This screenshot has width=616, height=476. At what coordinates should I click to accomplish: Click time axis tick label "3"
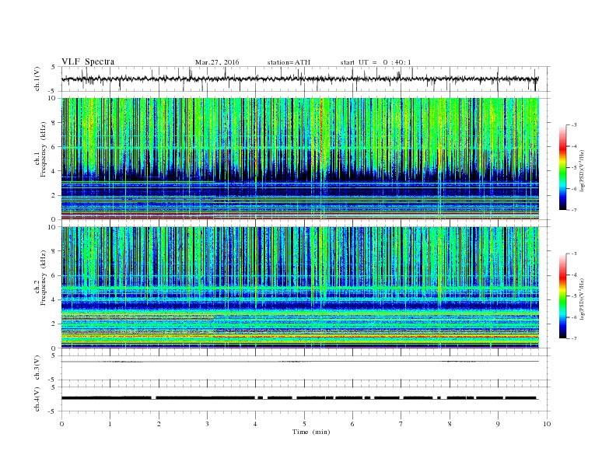coord(207,424)
